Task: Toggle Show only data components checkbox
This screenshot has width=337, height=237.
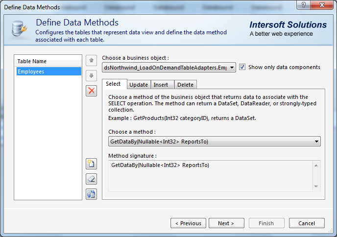Action: point(242,67)
